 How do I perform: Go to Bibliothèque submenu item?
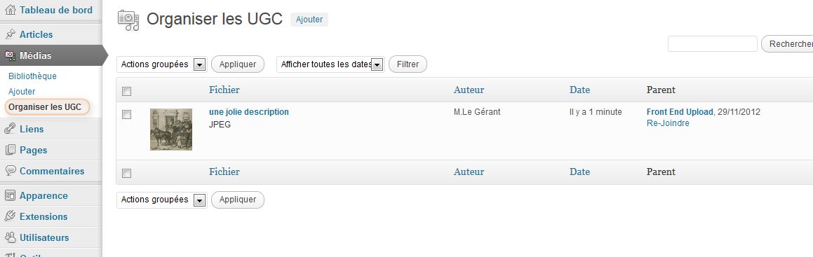click(x=33, y=76)
